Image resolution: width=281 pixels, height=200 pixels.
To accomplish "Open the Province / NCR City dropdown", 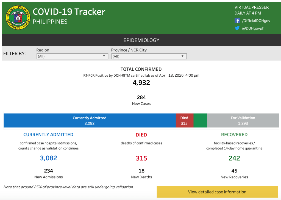I will 149,56.
